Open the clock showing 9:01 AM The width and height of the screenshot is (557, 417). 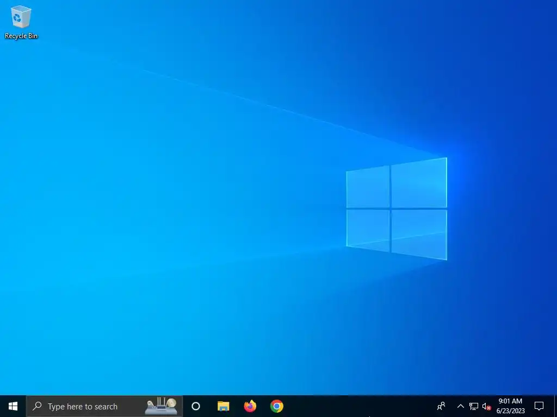[x=510, y=406]
